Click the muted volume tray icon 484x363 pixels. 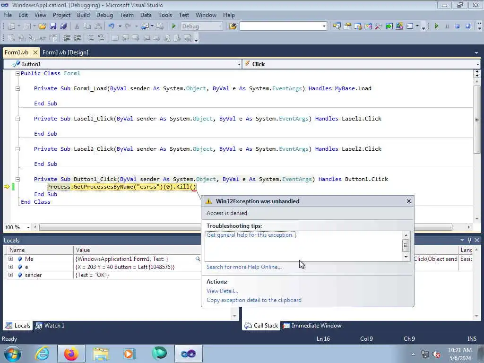coord(436,354)
